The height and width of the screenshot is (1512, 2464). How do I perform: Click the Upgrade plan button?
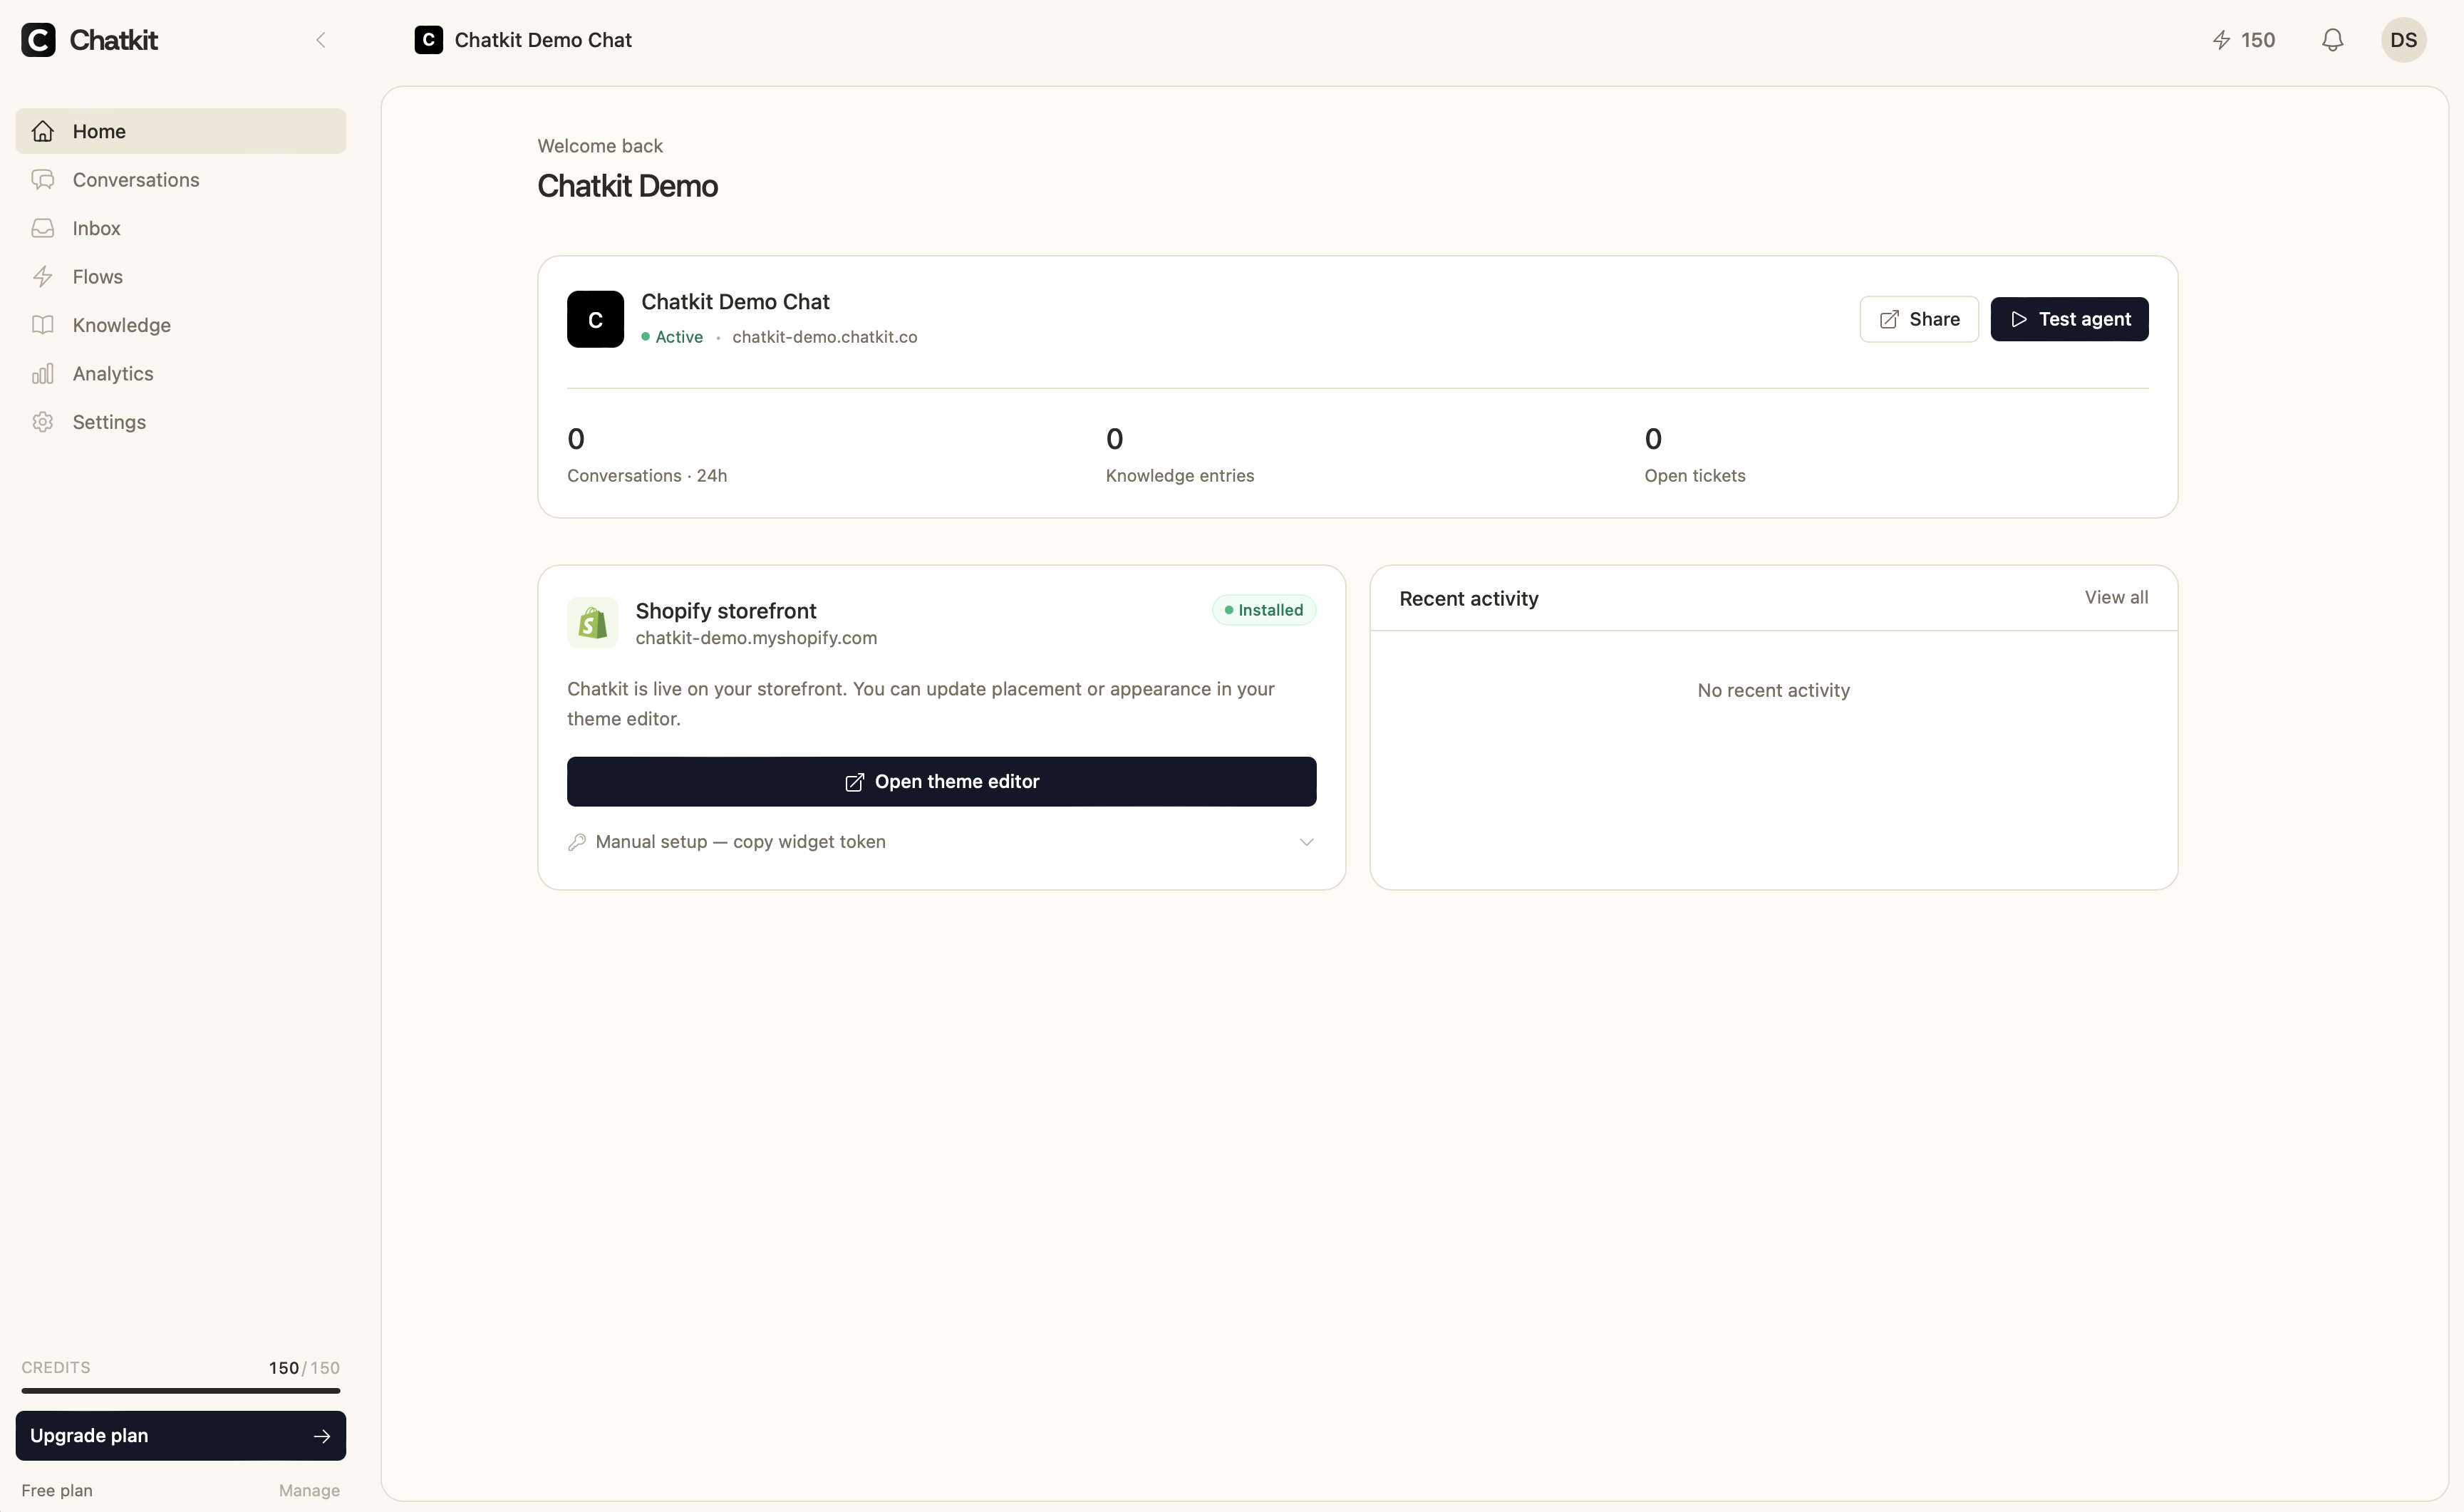coord(181,1436)
